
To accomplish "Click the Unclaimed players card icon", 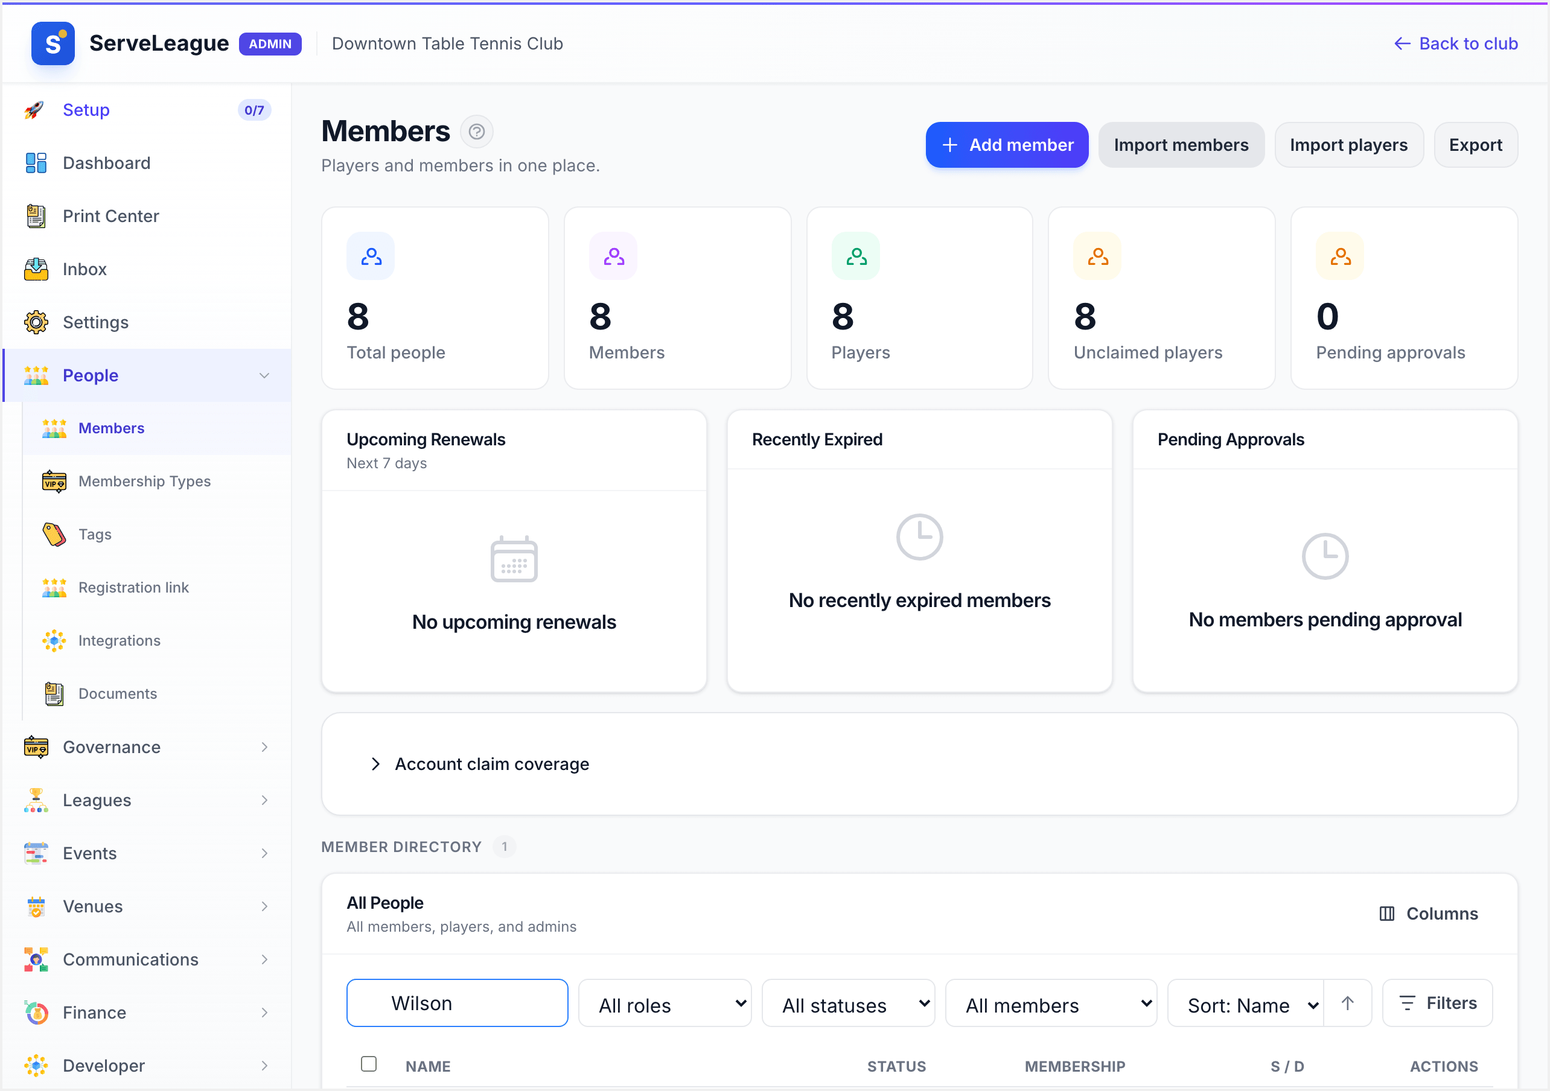I will tap(1098, 256).
